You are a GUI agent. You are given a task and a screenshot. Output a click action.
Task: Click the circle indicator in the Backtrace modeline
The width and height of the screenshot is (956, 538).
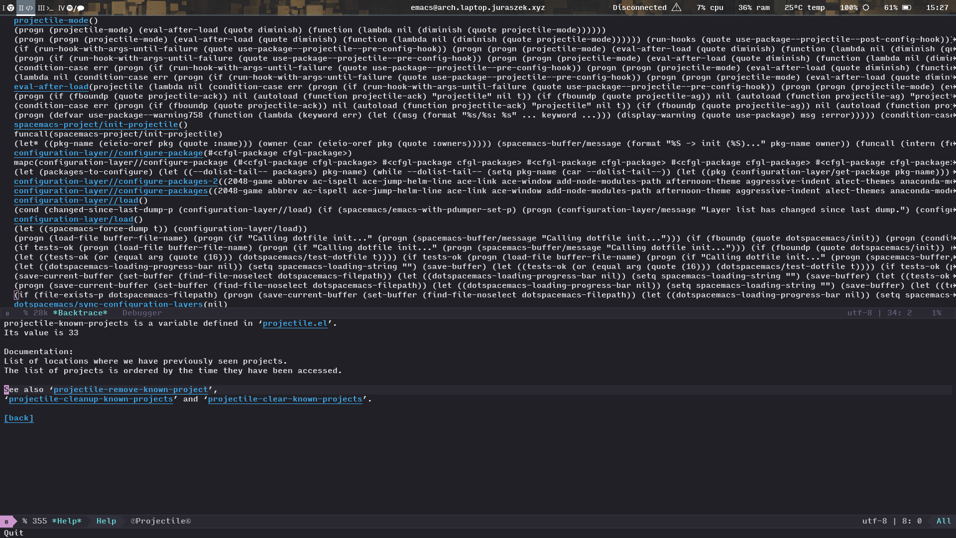(x=7, y=313)
